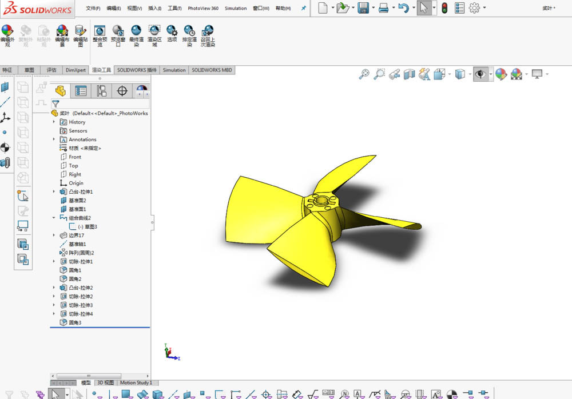
Task: Open the Display Style dropdown arrow
Action: coord(471,74)
